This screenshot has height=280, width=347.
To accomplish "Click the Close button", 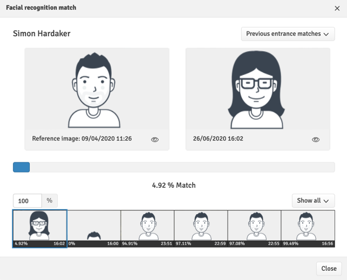I will click(x=329, y=269).
